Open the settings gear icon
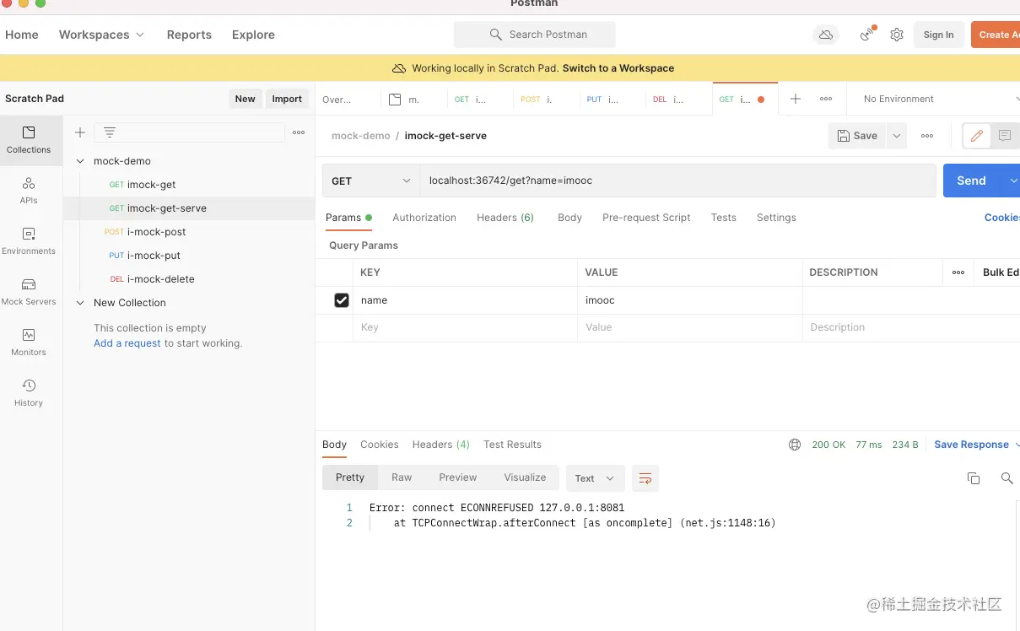The width and height of the screenshot is (1020, 631). pyautogui.click(x=897, y=35)
